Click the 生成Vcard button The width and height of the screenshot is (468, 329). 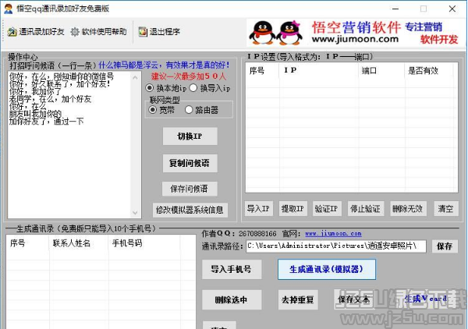426,299
